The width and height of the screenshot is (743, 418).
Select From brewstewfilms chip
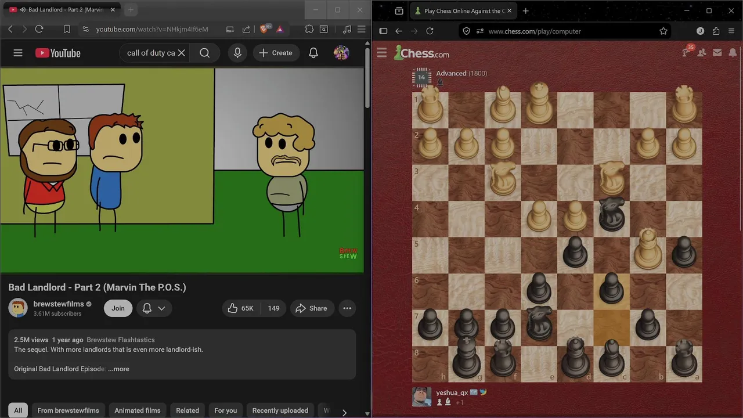[x=68, y=410]
